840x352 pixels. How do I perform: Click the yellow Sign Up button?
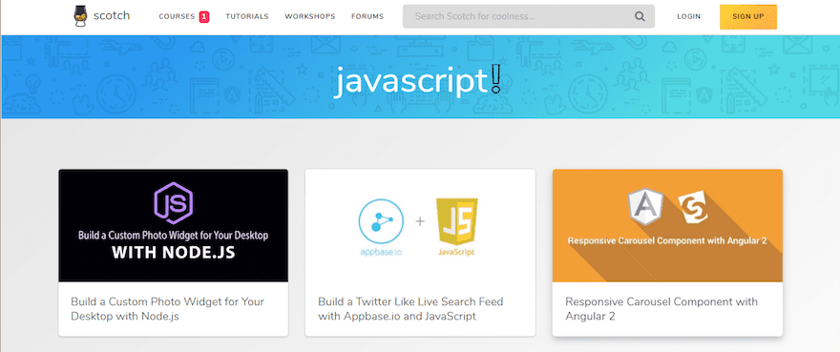[x=747, y=16]
